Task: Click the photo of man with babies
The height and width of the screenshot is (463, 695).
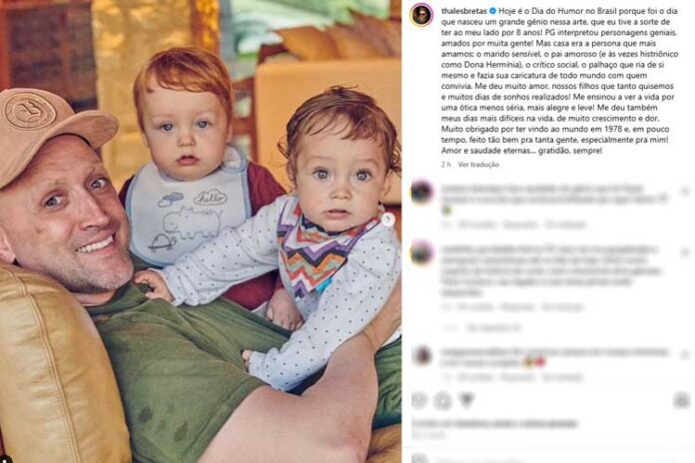Action: [x=201, y=231]
